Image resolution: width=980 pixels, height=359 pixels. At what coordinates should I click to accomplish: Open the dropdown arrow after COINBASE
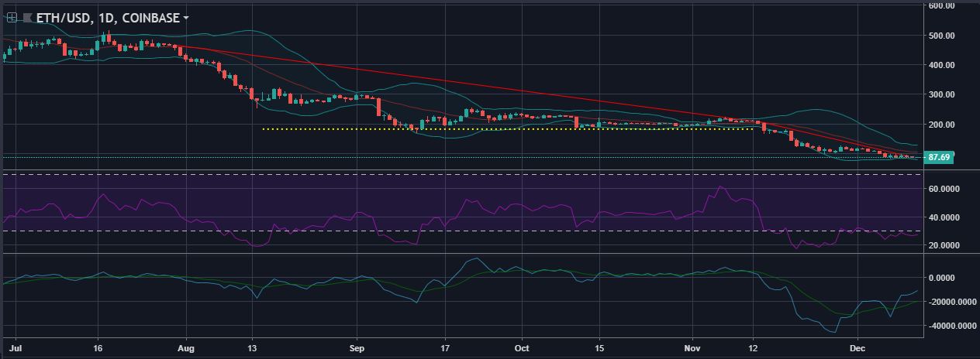click(x=185, y=17)
